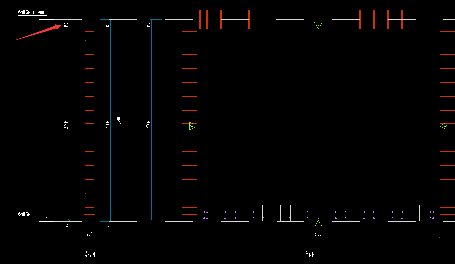Click the 28 dimension below the left 2740 dimension
This screenshot has width=455, height=264.
66,225
